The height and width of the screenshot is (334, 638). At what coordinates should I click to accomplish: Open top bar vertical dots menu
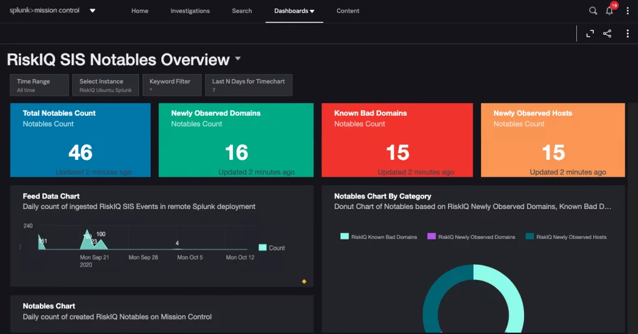(627, 11)
